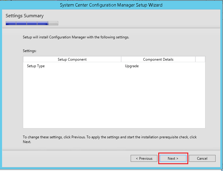Click divider right of Component Details header
Screen dimensions: 223x171
[x=195, y=59]
